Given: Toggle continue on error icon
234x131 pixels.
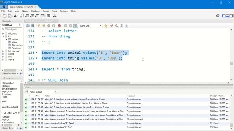Looking at the screenshot, I should (60, 26).
